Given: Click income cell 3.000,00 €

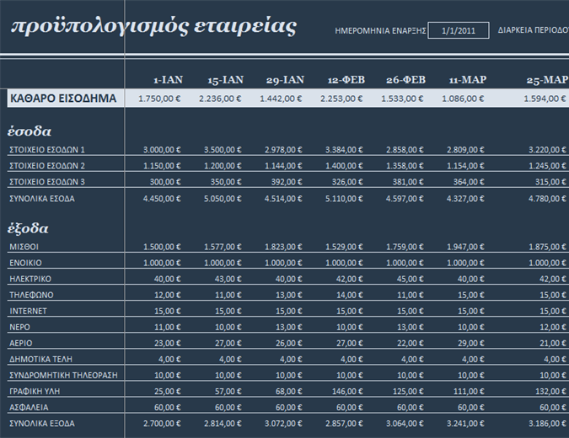Looking at the screenshot, I should tap(162, 150).
